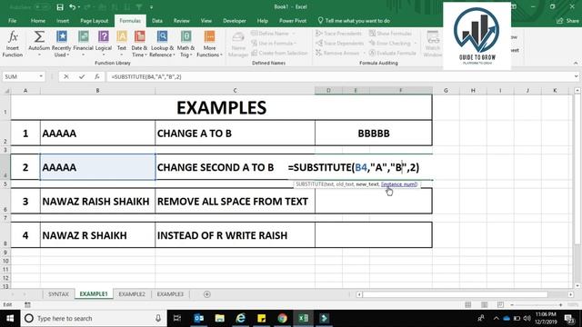Open File Explorer from the taskbar
Image resolution: width=582 pixels, height=327 pixels.
click(x=220, y=318)
